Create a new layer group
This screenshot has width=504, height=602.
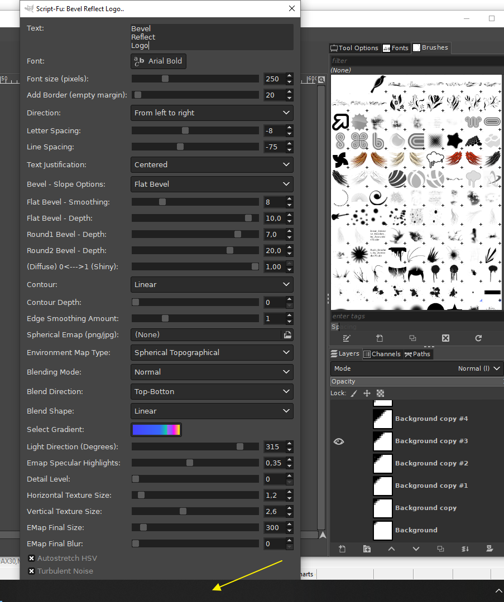click(x=367, y=548)
